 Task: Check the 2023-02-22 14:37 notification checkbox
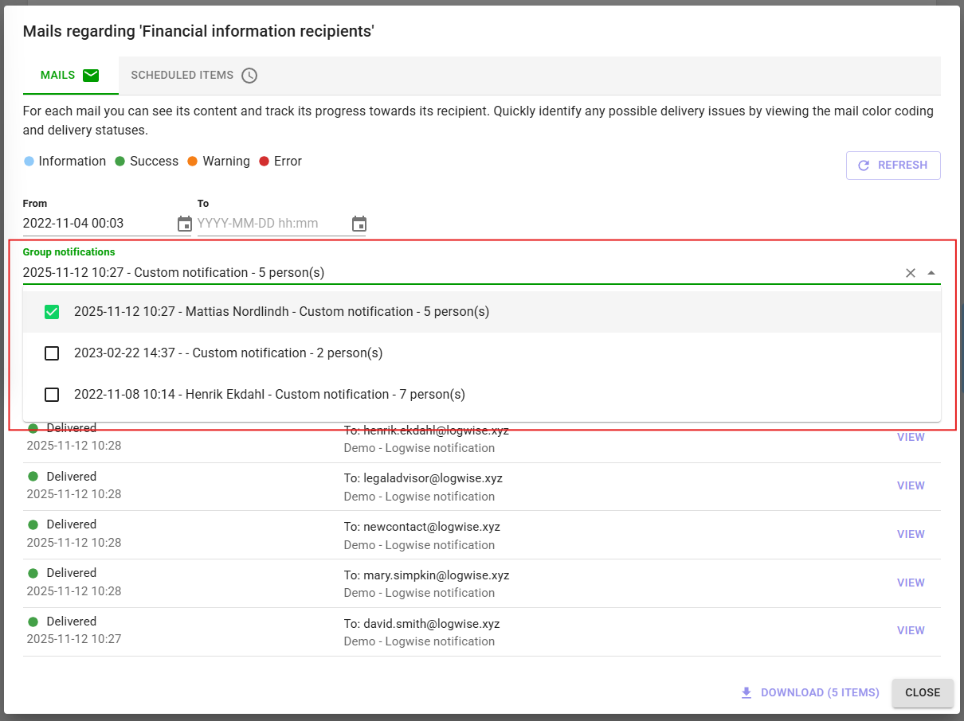[52, 353]
